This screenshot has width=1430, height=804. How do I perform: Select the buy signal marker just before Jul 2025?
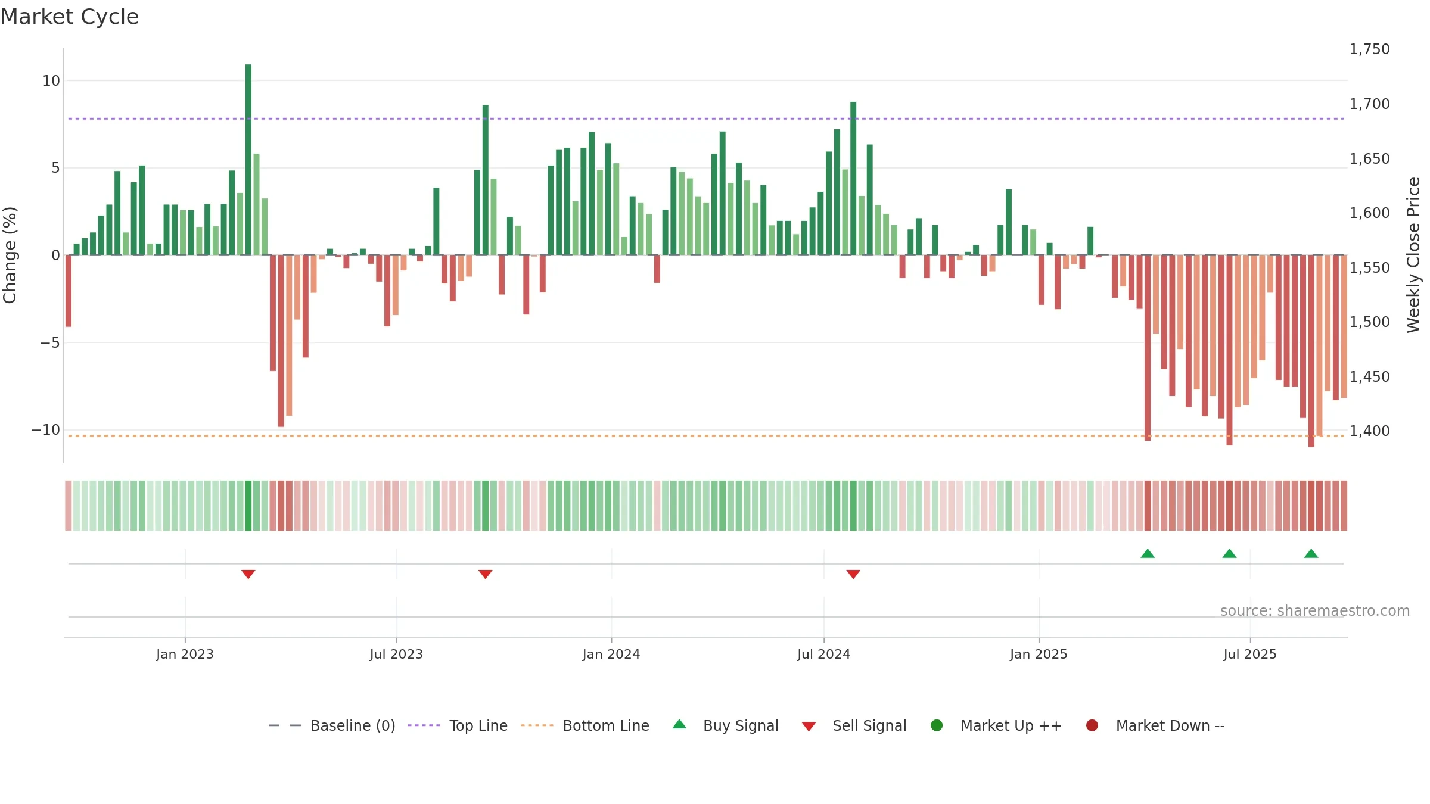pos(1229,553)
